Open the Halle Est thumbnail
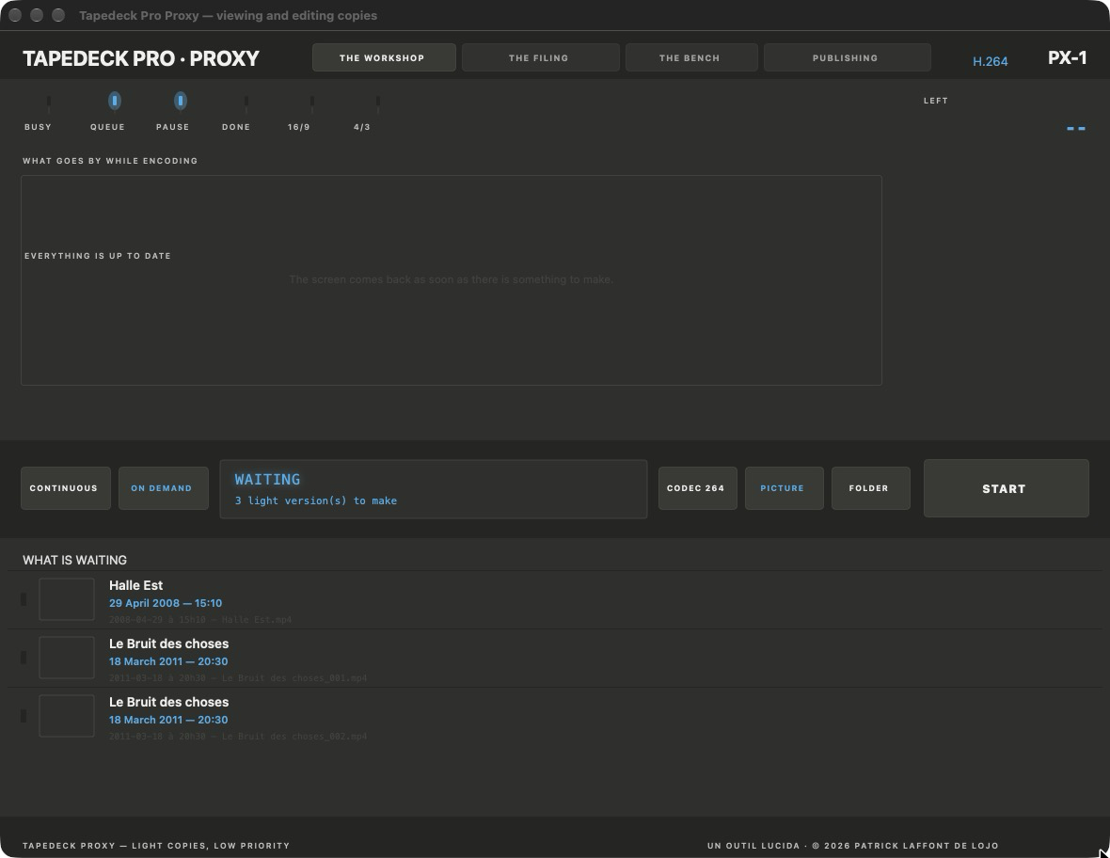 click(67, 599)
